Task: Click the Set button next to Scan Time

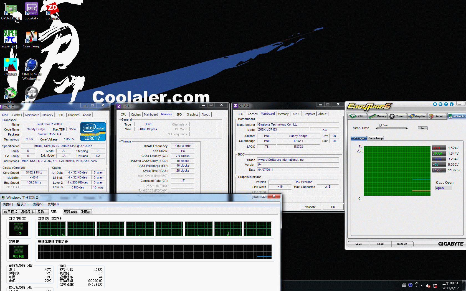Action: pos(422,128)
